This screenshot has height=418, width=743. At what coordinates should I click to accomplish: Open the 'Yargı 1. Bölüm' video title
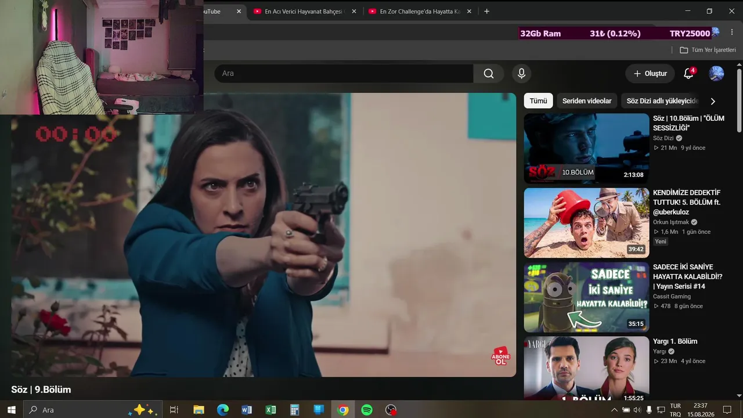tap(675, 341)
